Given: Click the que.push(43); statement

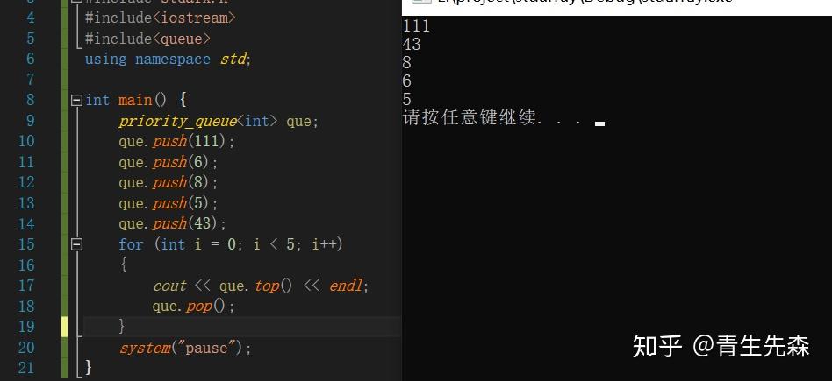Looking at the screenshot, I should click(x=172, y=223).
